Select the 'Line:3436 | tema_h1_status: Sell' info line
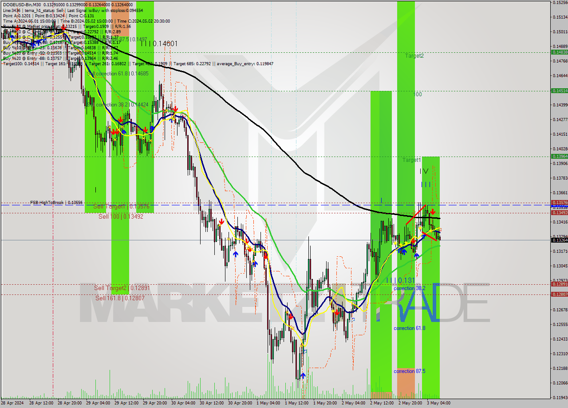Image resolution: width=568 pixels, height=408 pixels. coord(34,10)
